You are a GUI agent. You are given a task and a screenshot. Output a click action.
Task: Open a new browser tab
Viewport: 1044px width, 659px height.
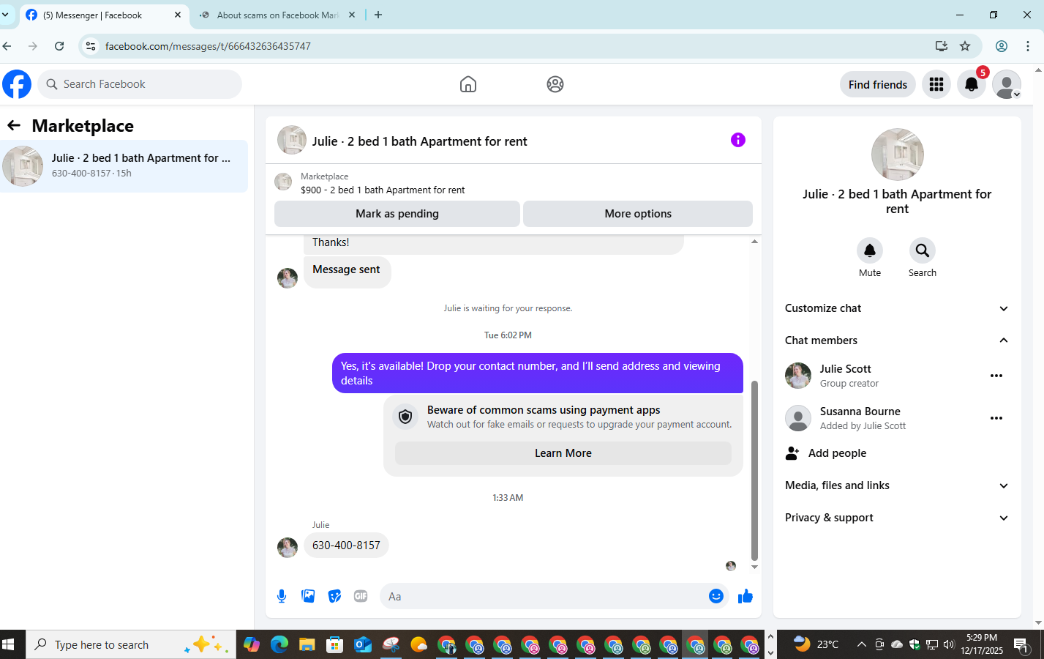(378, 15)
